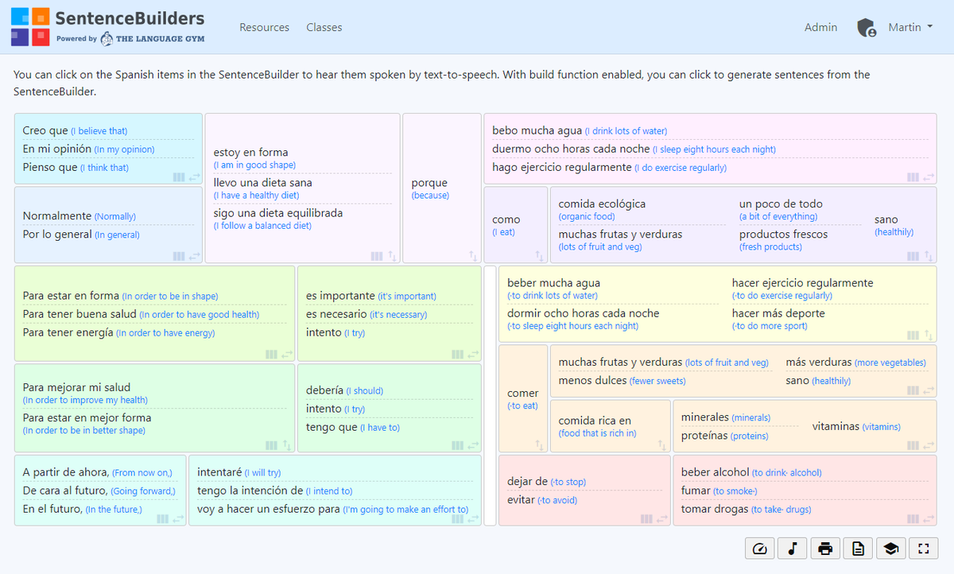Play the phrase 'Creo que'
This screenshot has width=954, height=574.
pos(45,130)
